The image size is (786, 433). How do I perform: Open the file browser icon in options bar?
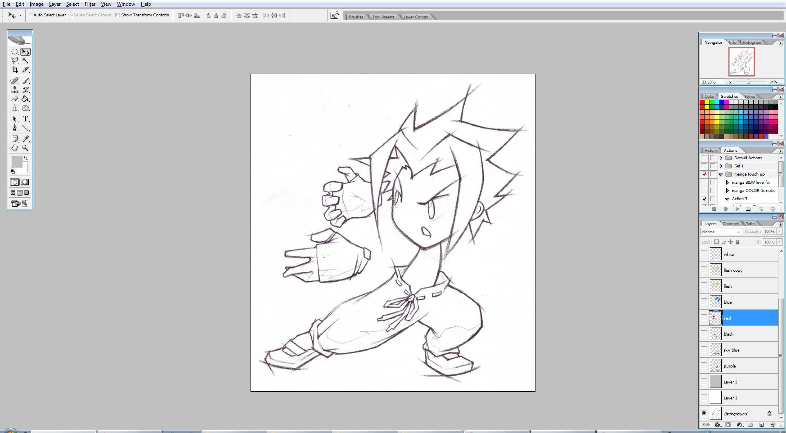(x=335, y=15)
